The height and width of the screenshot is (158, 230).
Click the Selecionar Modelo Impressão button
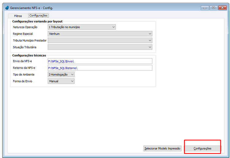162,148
